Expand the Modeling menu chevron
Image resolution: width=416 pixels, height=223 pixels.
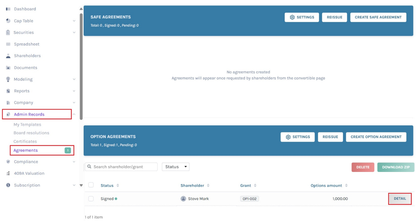click(74, 79)
